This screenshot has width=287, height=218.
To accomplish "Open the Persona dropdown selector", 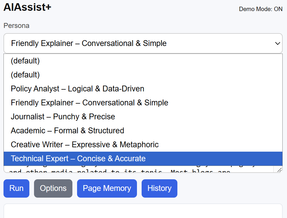I will click(142, 43).
